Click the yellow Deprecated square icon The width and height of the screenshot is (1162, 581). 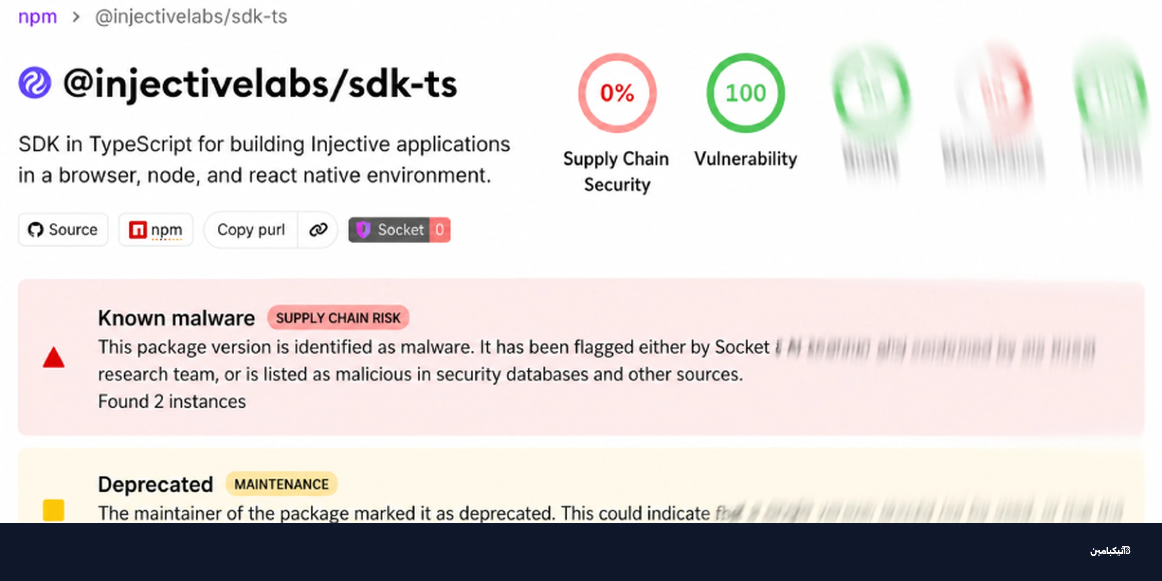[54, 510]
